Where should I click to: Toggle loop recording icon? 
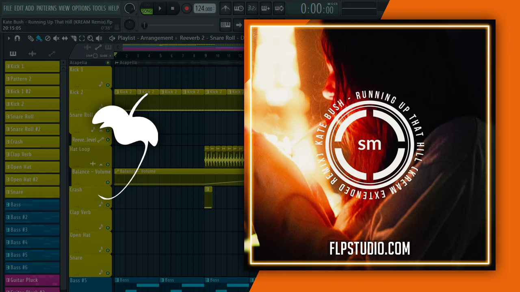pos(279,8)
